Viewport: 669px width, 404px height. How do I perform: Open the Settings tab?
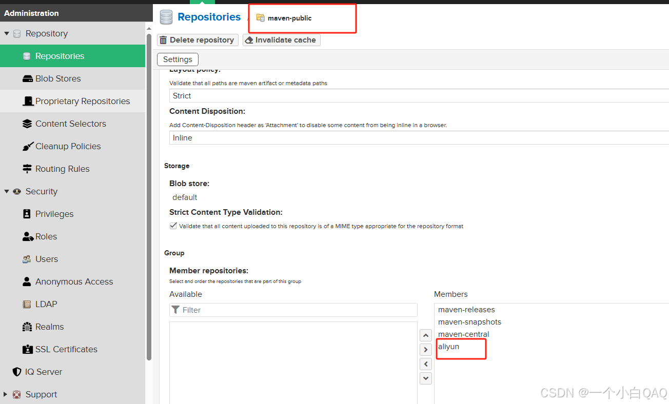pyautogui.click(x=178, y=59)
